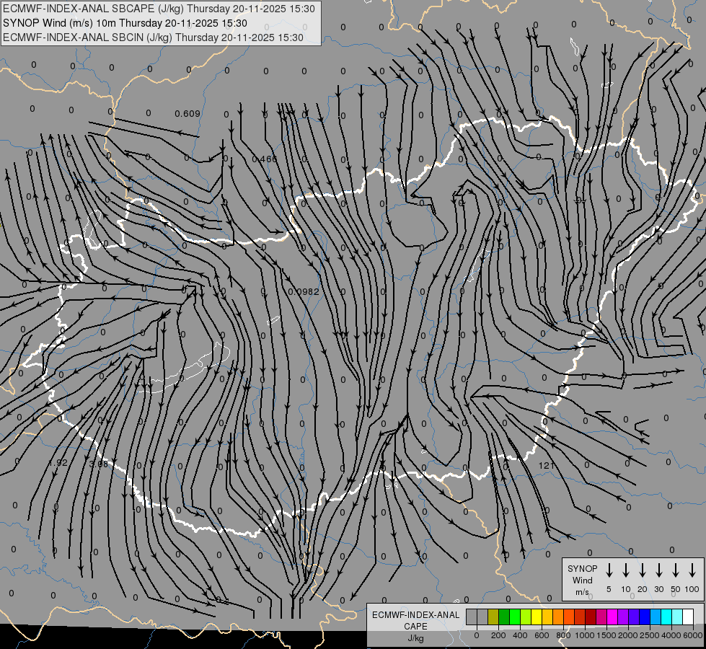Click the 6000 tick label on CAPE scale
The height and width of the screenshot is (649, 706).
(x=693, y=635)
